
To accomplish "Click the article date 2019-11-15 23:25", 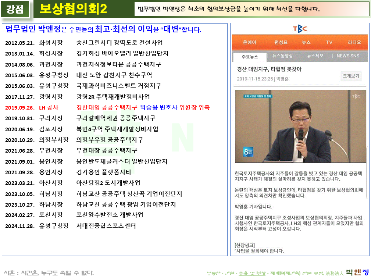I will click(255, 79).
